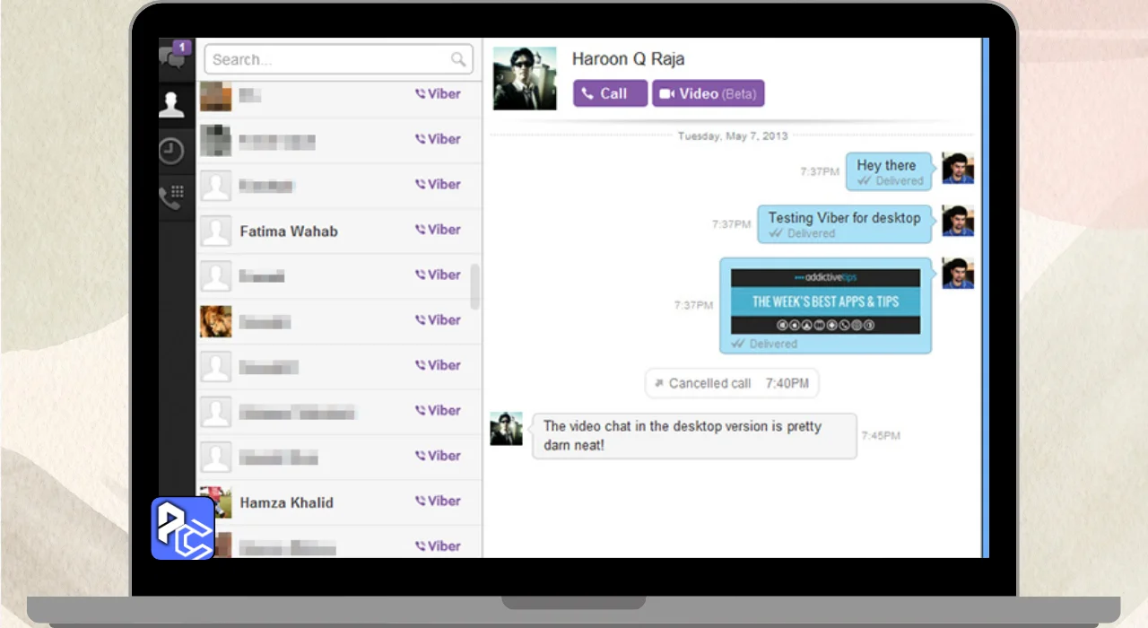Click sender avatar beside "Hey there"
Viewport: 1148px width, 628px height.
[x=958, y=168]
